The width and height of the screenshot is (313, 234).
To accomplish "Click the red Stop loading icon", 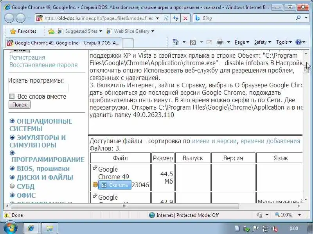I will pos(185,18).
